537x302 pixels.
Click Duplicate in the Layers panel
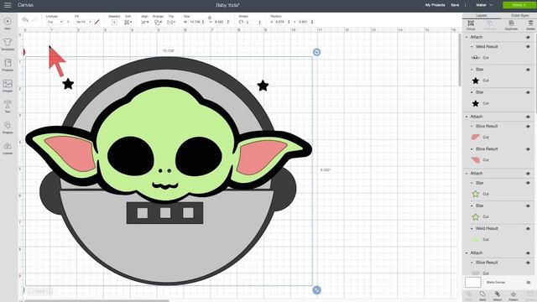(511, 25)
